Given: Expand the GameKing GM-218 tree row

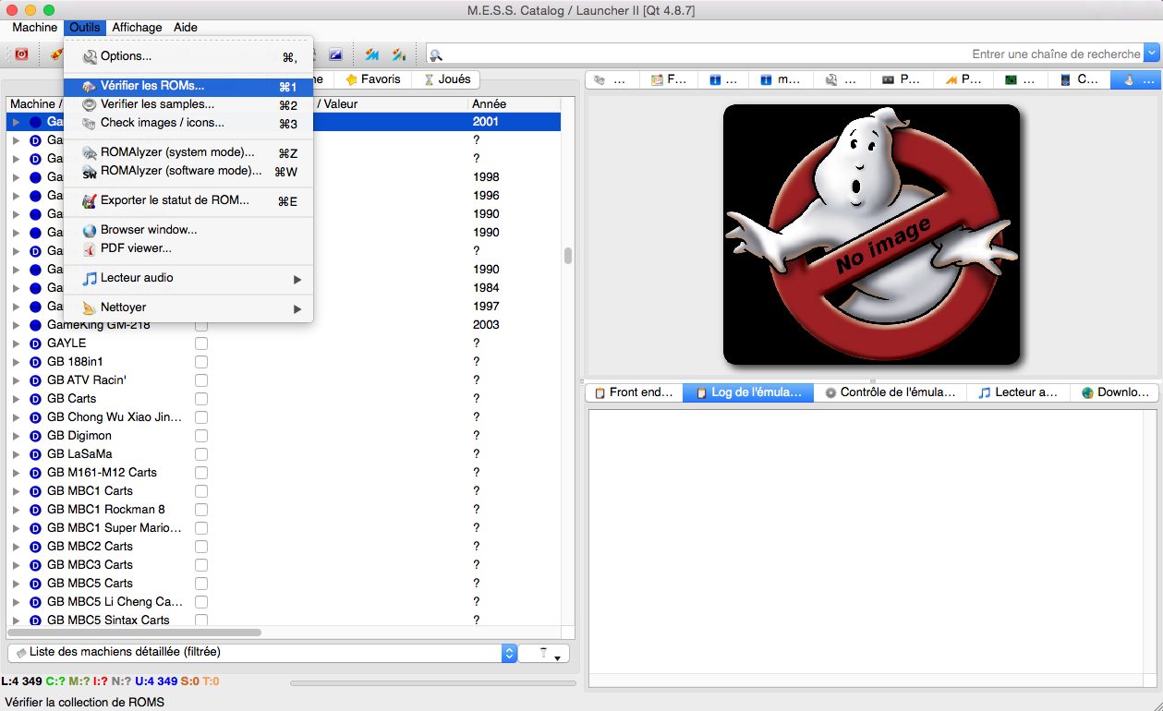Looking at the screenshot, I should 16,325.
